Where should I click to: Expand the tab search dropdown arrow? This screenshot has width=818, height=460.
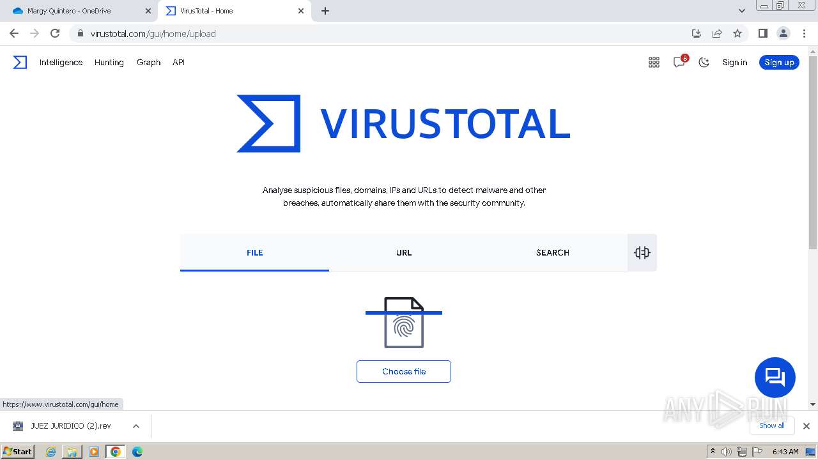coord(741,11)
